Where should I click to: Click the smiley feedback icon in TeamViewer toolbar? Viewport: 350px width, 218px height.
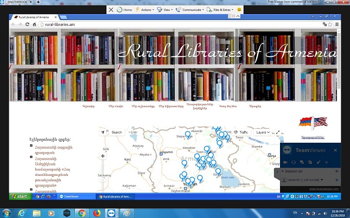[x=239, y=10]
